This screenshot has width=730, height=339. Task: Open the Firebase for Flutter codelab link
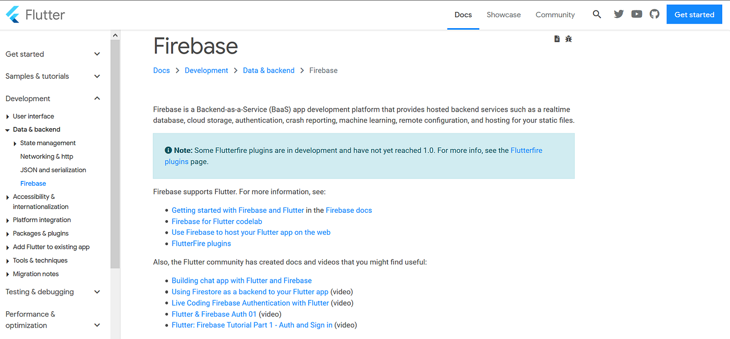click(x=216, y=221)
